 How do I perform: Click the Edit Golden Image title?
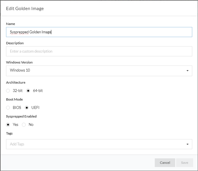[x=25, y=9]
